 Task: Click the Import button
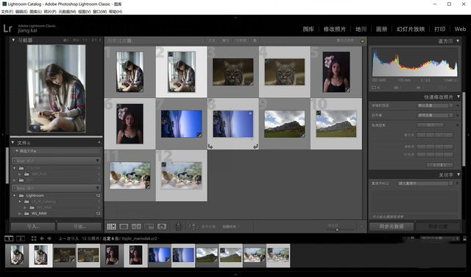[33, 226]
